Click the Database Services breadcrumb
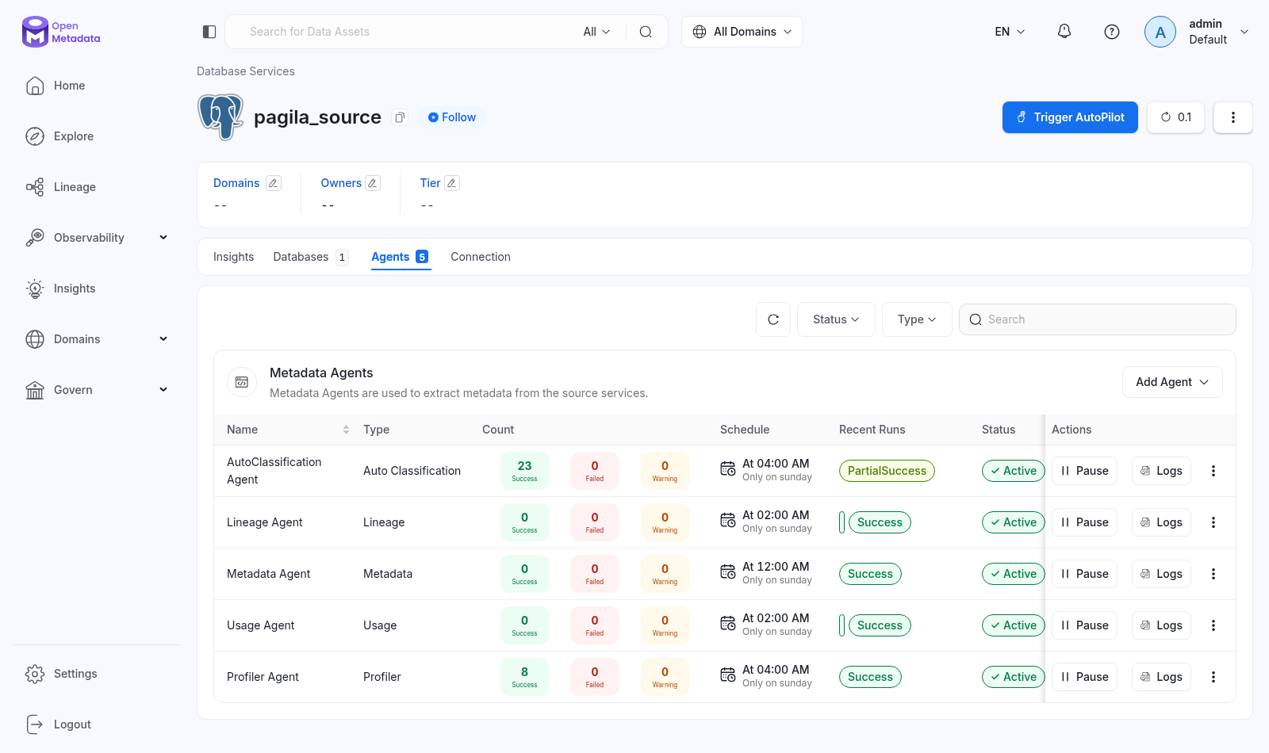This screenshot has height=753, width=1269. pyautogui.click(x=246, y=71)
